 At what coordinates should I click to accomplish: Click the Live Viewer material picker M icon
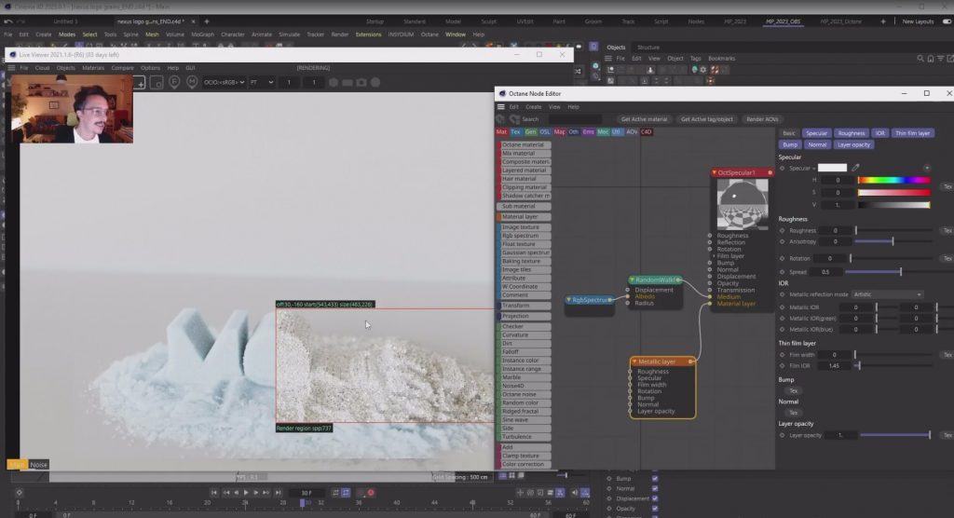click(192, 82)
